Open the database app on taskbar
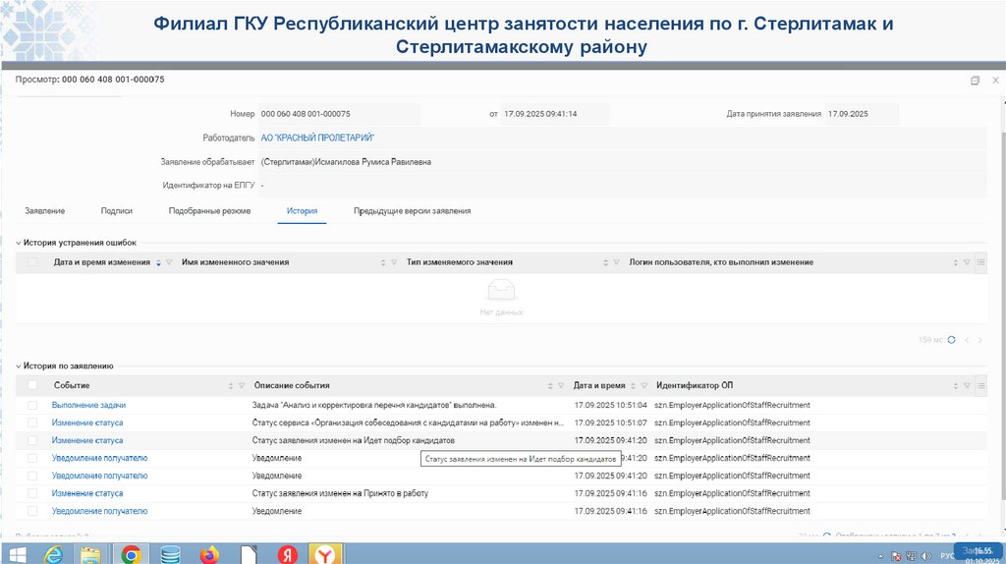Viewport: 1006px width, 564px height. 170,554
